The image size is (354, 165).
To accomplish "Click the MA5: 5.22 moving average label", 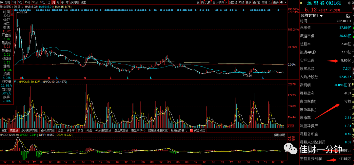I will tap(31, 7).
